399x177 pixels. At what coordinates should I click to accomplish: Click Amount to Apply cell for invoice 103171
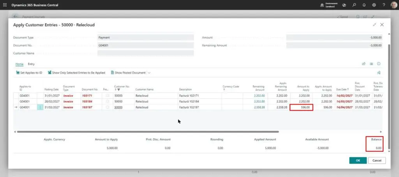click(301, 95)
